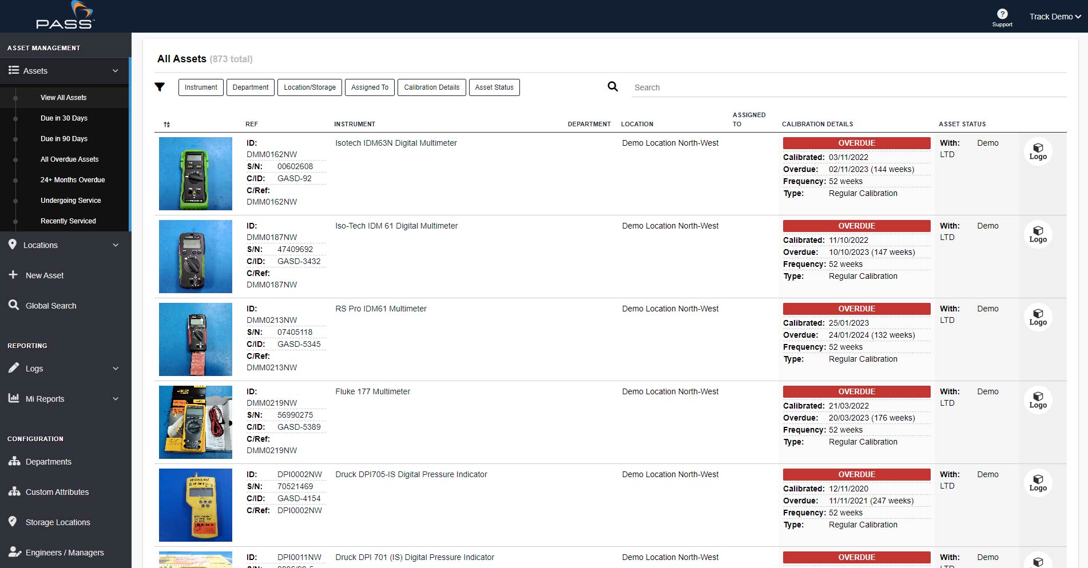Viewport: 1088px width, 568px height.
Task: Select Due in 90 Days
Action: coord(64,139)
